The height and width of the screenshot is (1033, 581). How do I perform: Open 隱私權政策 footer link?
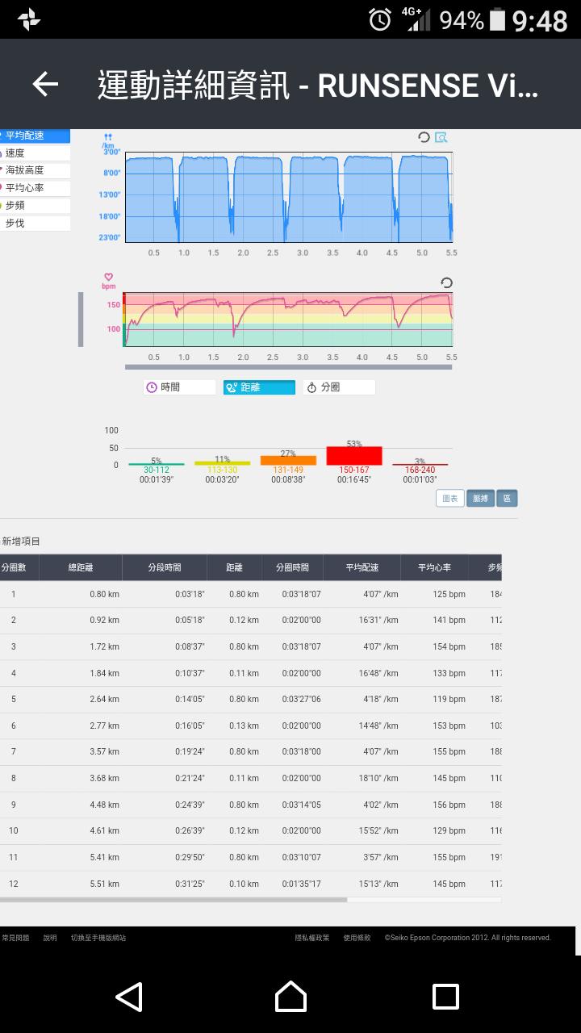coord(312,938)
